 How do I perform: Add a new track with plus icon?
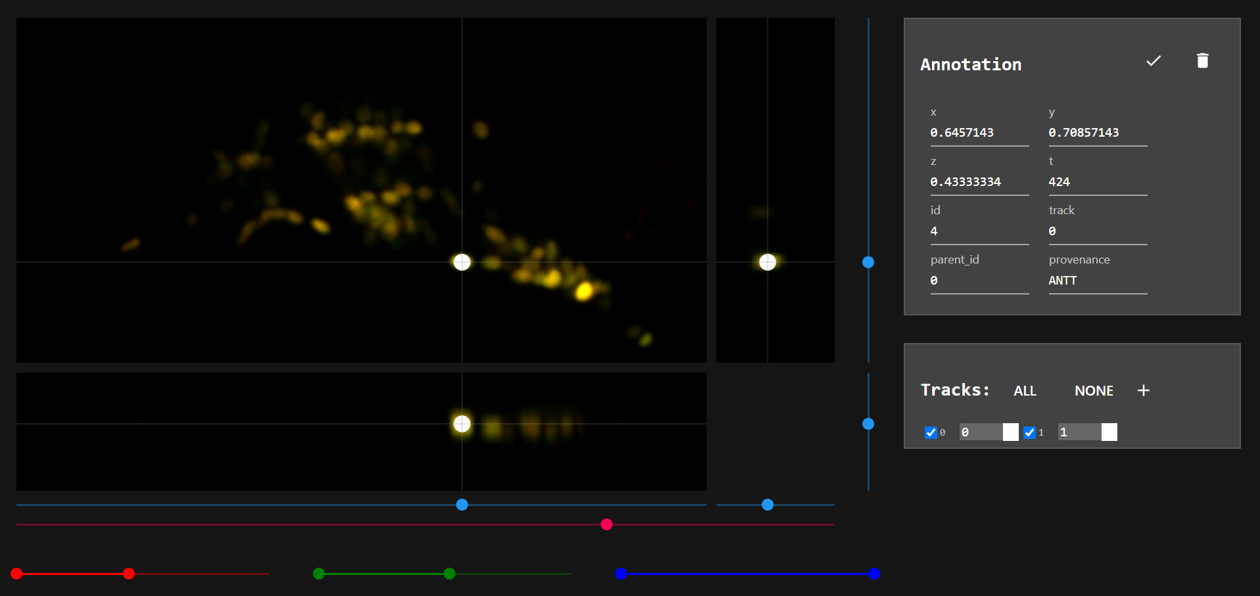pyautogui.click(x=1144, y=390)
